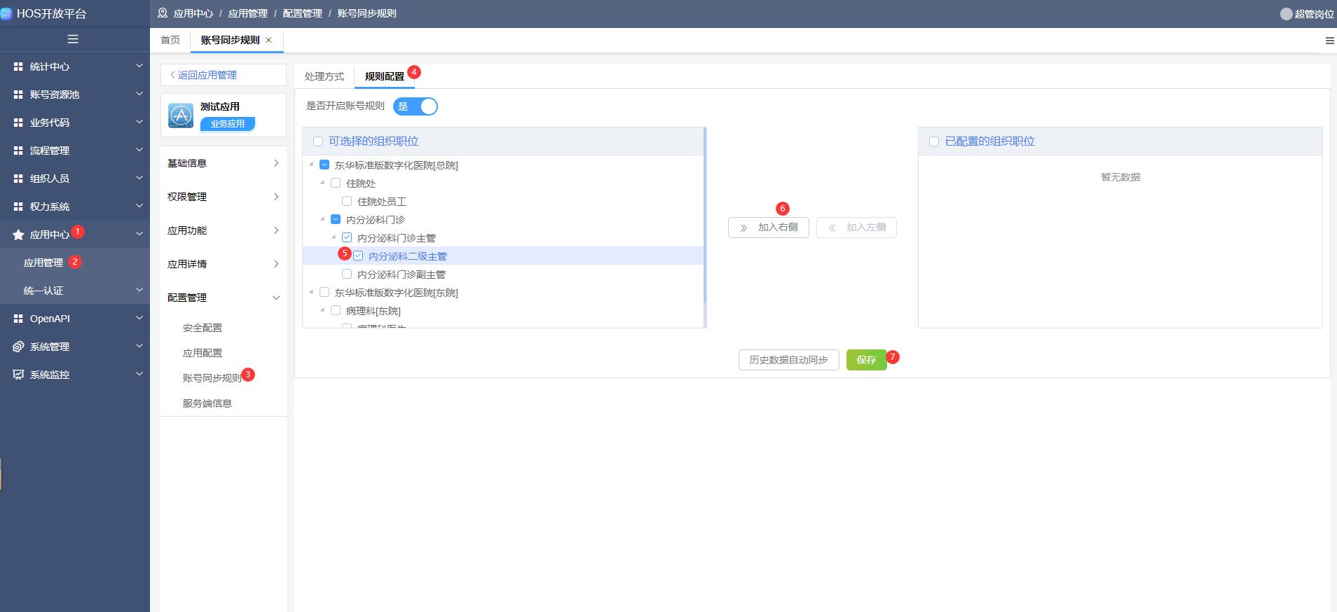The width and height of the screenshot is (1337, 612).
Task: Collapse the 东华标准版数字化医院[东院] tree node
Action: [311, 292]
